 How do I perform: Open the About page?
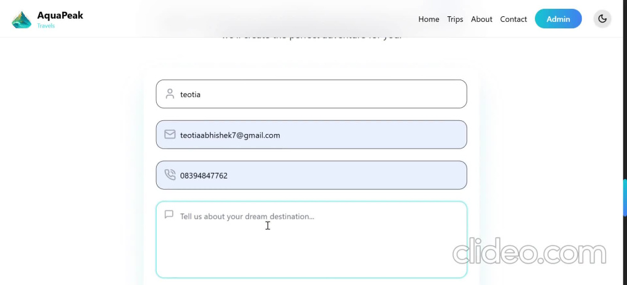pyautogui.click(x=482, y=19)
